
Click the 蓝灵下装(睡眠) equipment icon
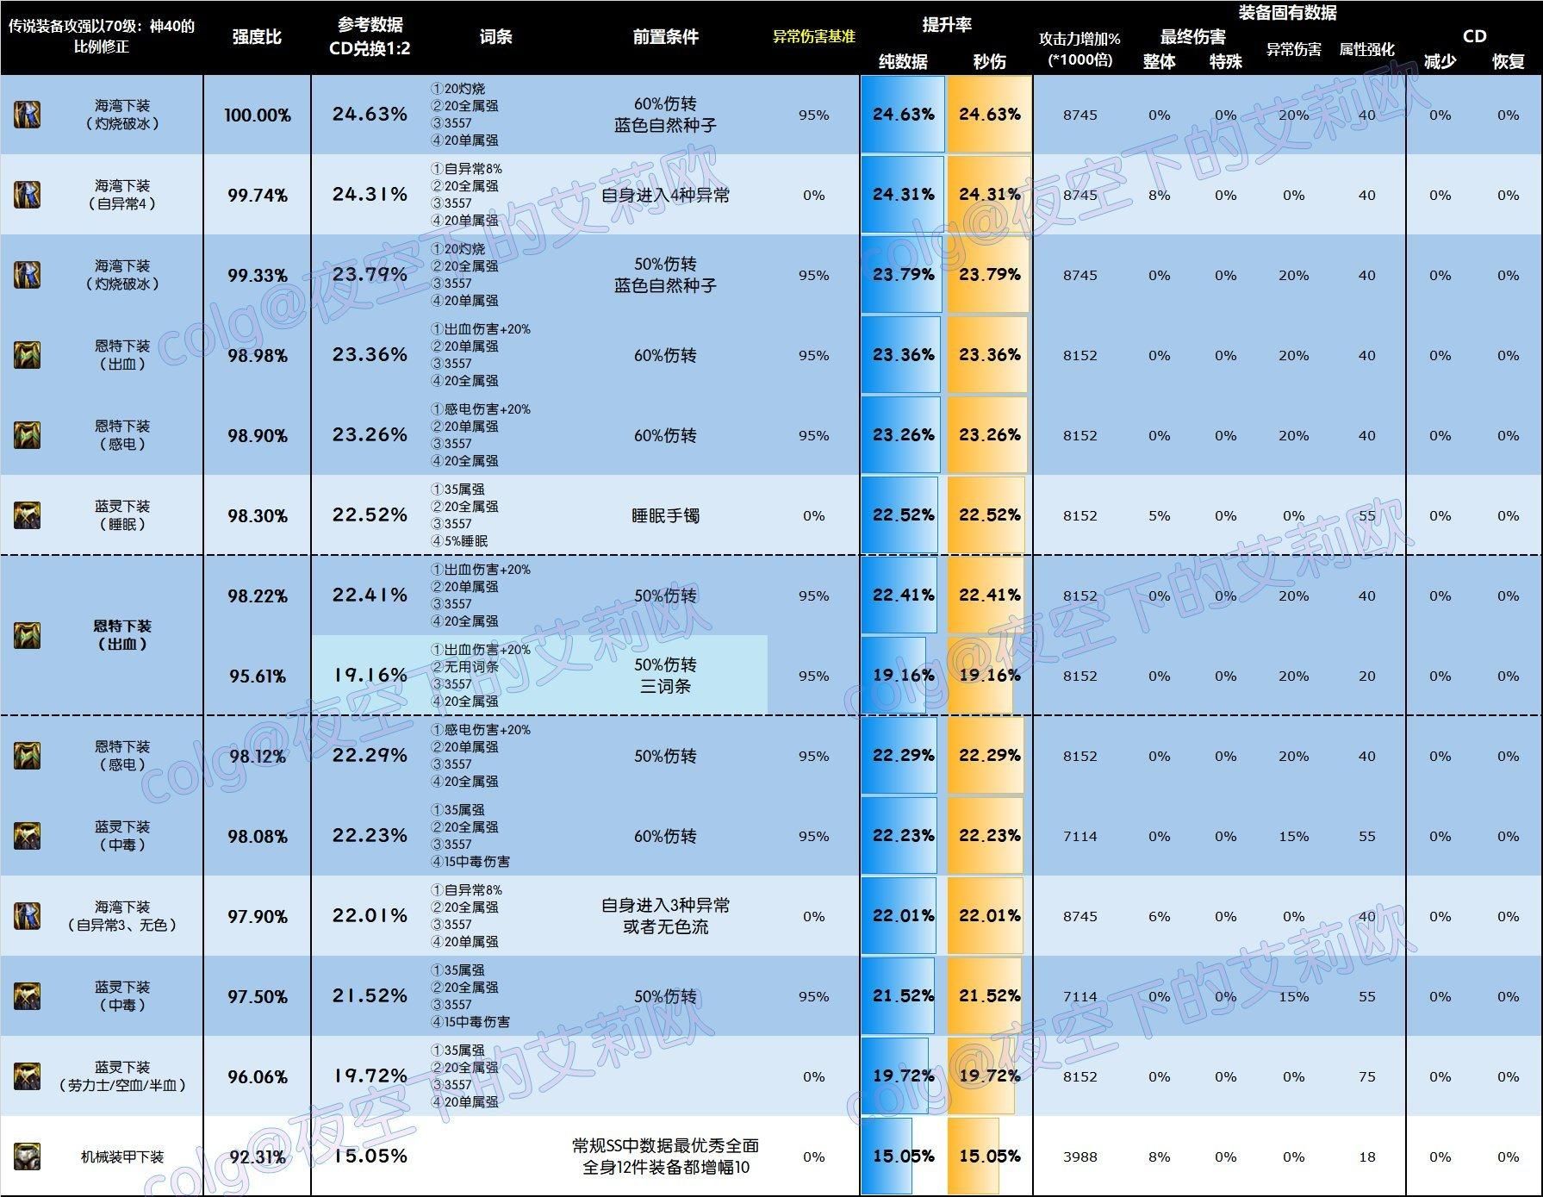click(x=27, y=515)
